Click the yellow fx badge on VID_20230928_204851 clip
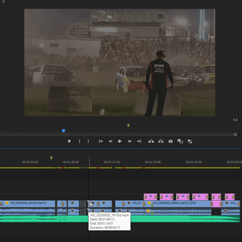 (149, 203)
